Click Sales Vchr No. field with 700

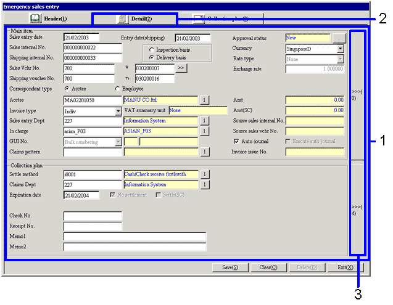point(89,68)
